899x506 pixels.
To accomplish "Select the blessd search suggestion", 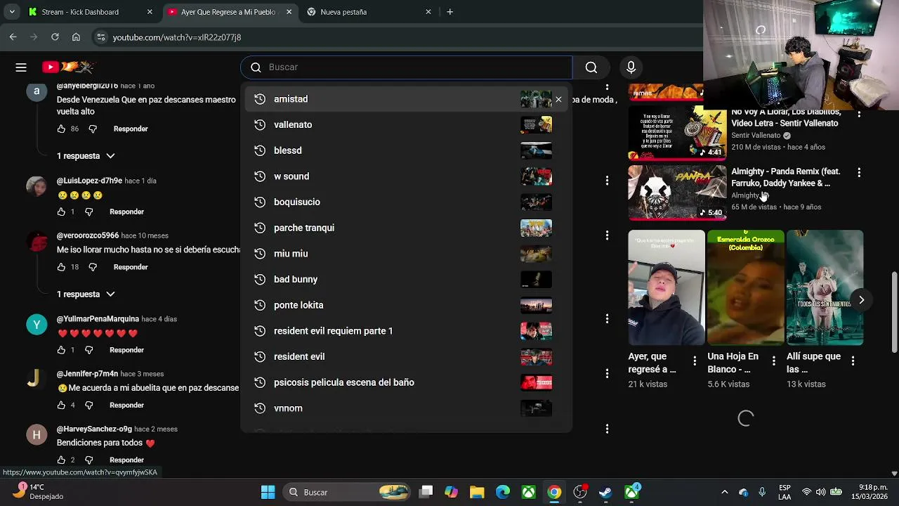I will coord(407,150).
